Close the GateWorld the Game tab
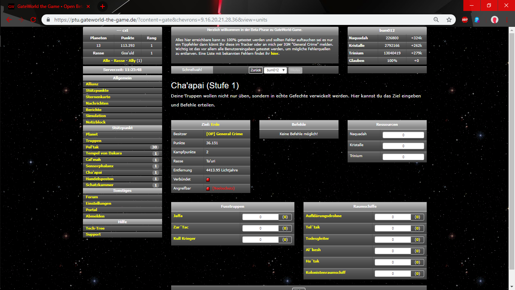 coord(88,6)
